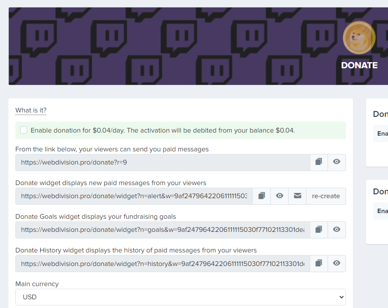Viewport: 388px width, 308px height.
Task: Copy the Donate alert widget URL
Action: coord(261,196)
